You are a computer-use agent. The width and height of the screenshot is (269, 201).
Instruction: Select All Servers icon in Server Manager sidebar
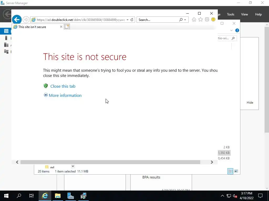(x=6, y=45)
